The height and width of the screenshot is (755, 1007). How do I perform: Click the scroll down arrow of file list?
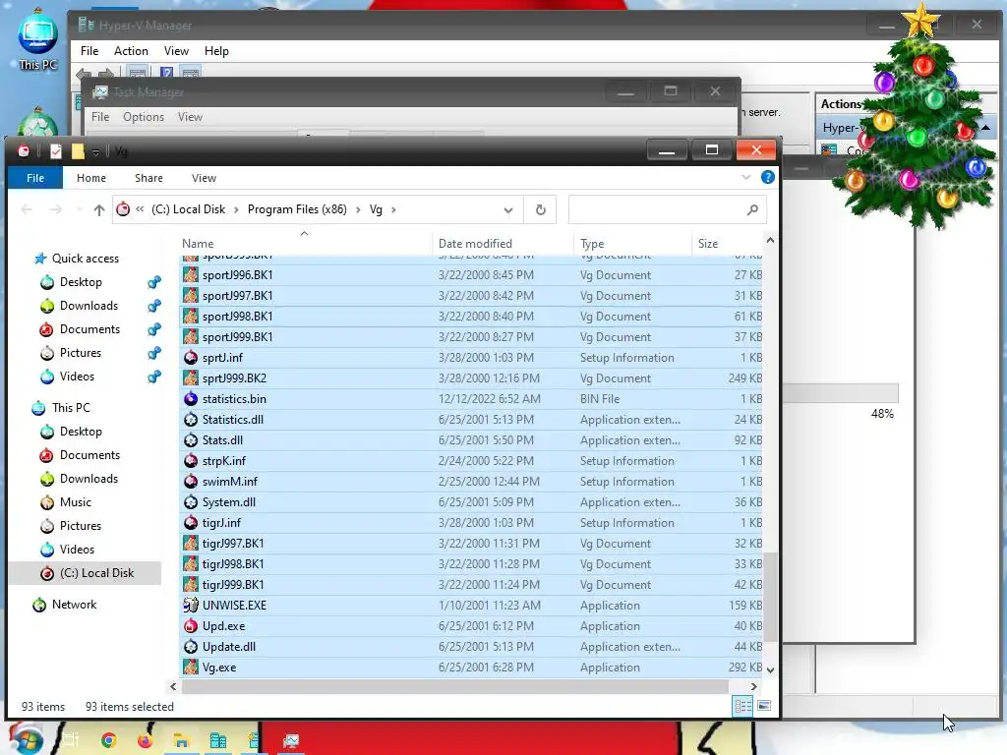click(x=771, y=669)
